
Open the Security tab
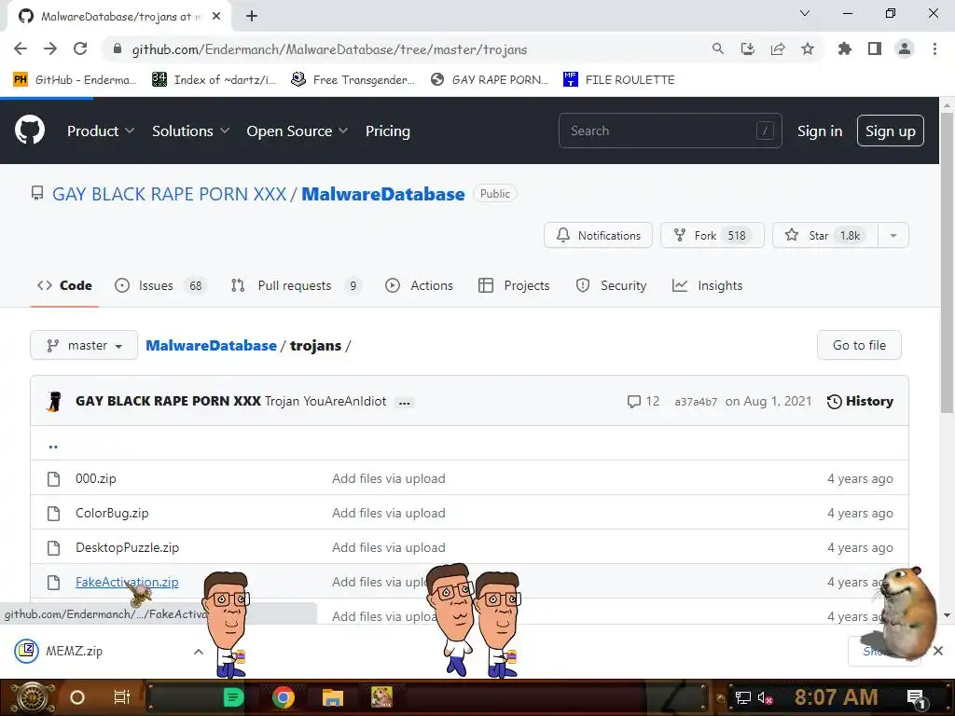pyautogui.click(x=611, y=285)
